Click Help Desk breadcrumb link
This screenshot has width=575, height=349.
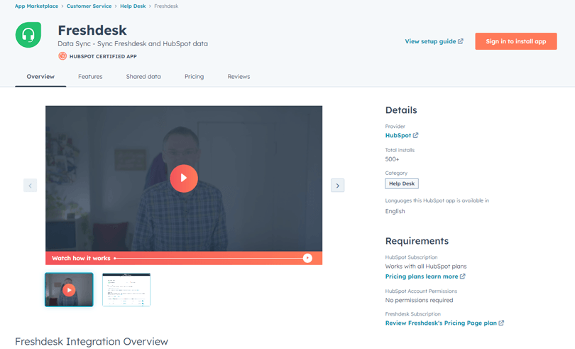[x=133, y=6]
